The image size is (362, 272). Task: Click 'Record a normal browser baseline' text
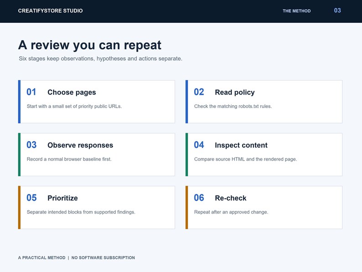pyautogui.click(x=69, y=159)
